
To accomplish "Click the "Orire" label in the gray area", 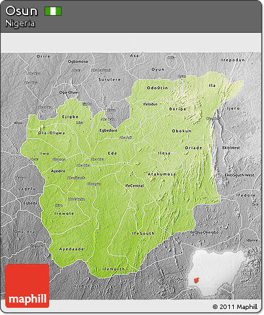I will (x=43, y=56).
